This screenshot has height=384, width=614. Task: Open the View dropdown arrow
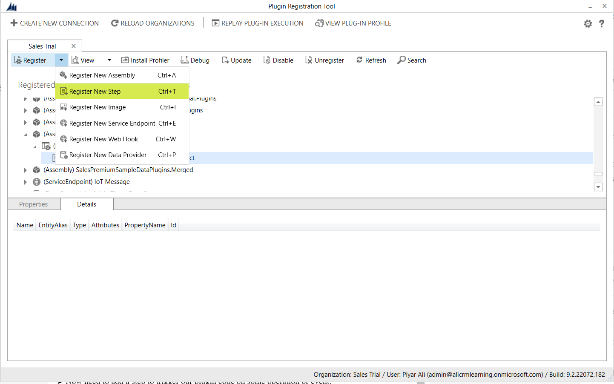point(109,60)
